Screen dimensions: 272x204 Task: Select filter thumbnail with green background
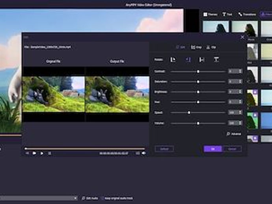(x=253, y=121)
